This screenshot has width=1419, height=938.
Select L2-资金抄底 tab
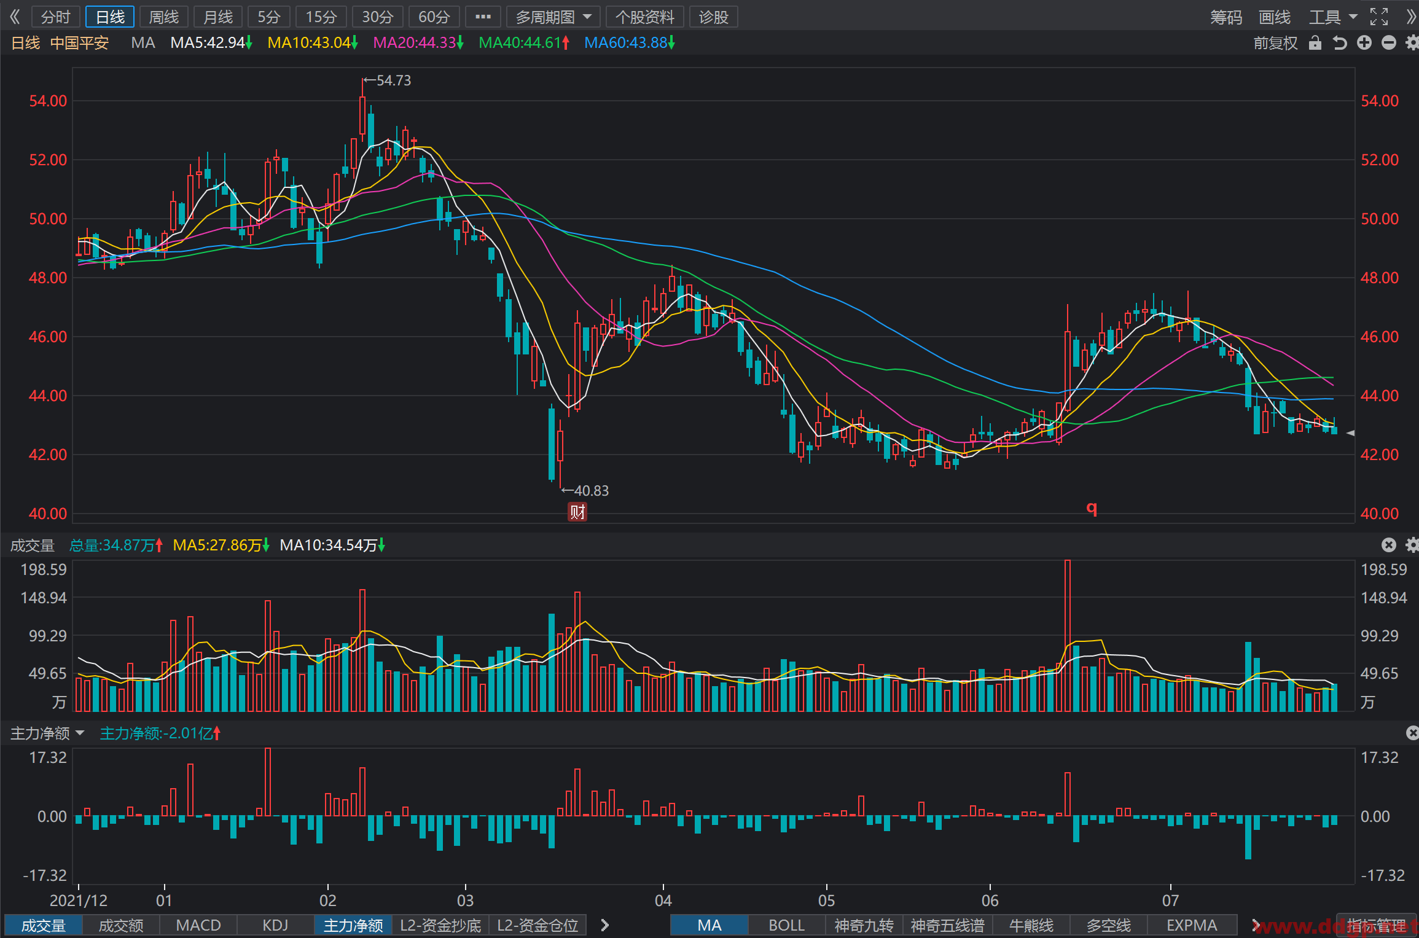(x=440, y=925)
